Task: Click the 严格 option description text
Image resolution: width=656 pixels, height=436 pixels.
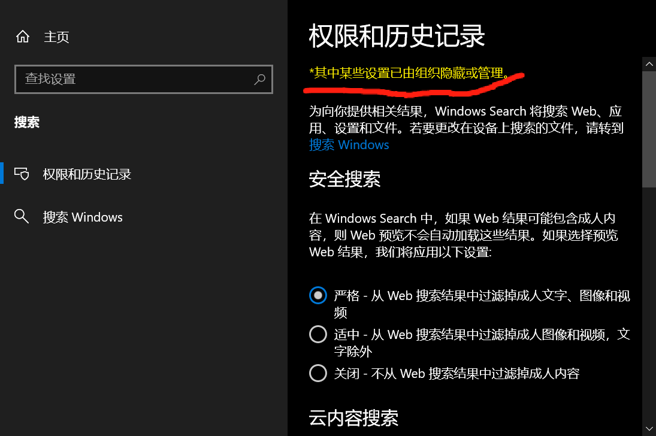Action: [482, 304]
